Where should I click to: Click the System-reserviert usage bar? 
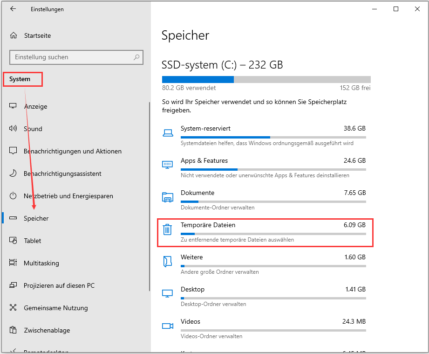[273, 137]
